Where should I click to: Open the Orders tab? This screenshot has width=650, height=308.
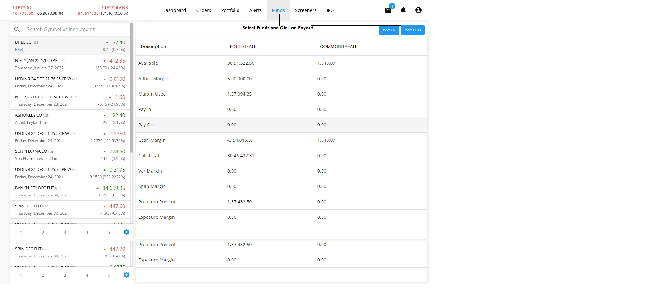pos(204,10)
